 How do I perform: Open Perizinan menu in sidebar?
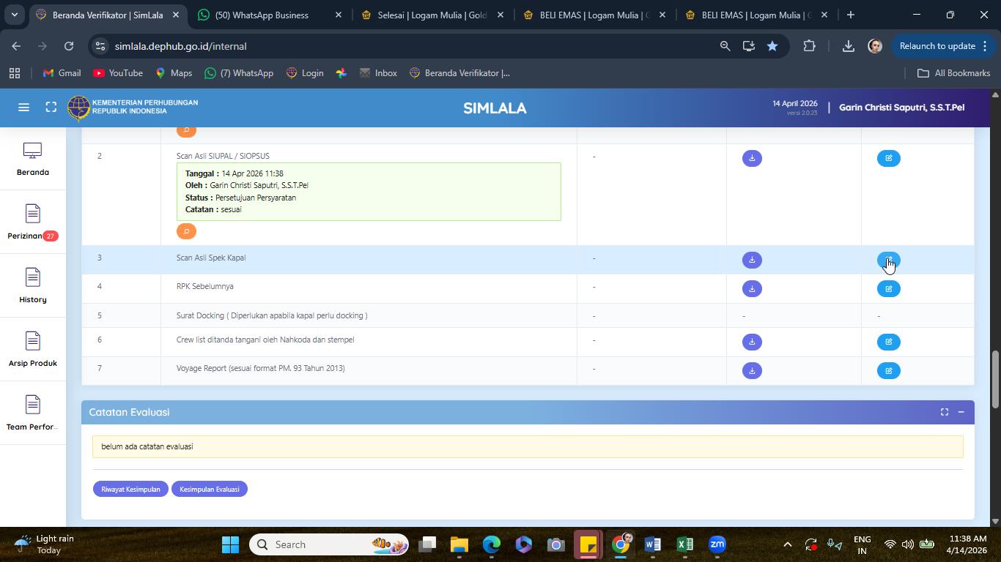(32, 222)
